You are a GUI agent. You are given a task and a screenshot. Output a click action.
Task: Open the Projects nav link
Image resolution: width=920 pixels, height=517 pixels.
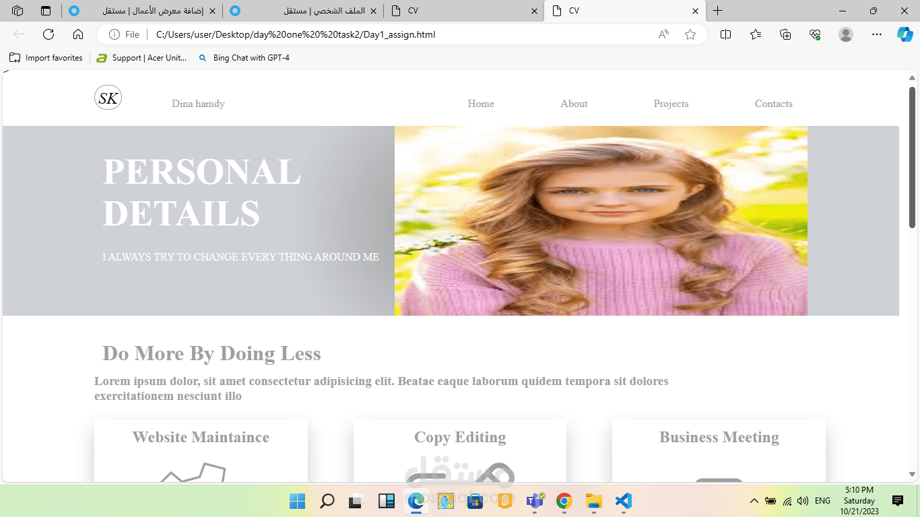tap(671, 104)
